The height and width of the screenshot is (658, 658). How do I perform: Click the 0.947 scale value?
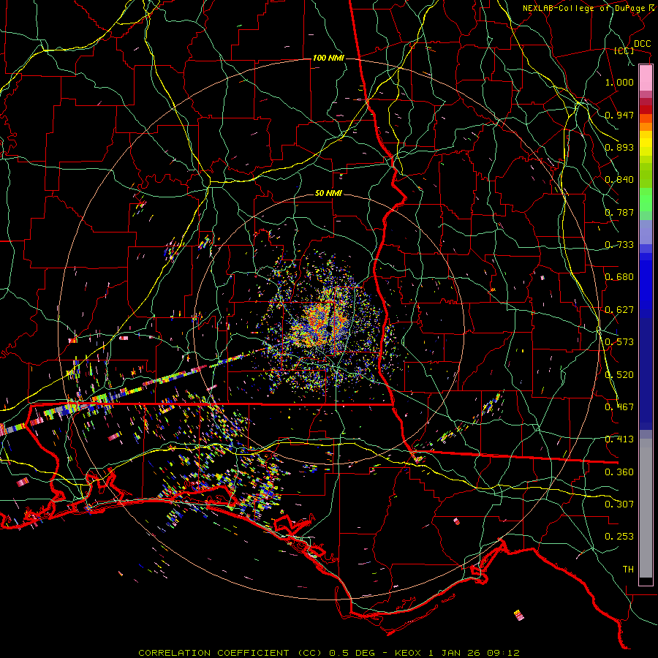point(619,115)
